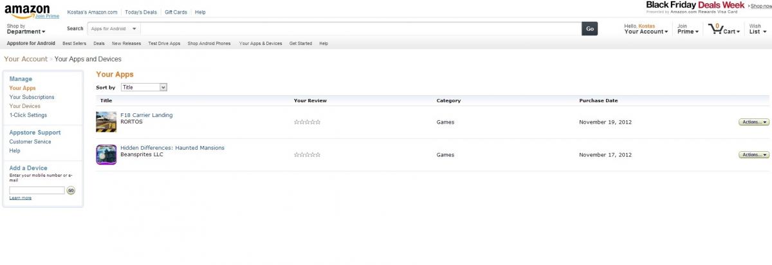Click Games category for Hidden Differences
Image resolution: width=772 pixels, height=265 pixels.
(445, 155)
